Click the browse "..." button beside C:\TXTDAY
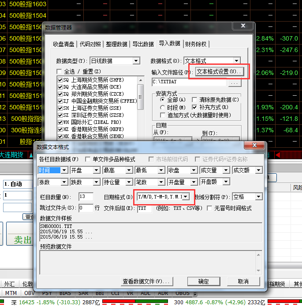 pyautogui.click(x=235, y=82)
